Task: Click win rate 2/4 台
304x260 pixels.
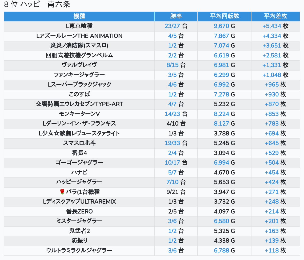Action: (x=176, y=153)
